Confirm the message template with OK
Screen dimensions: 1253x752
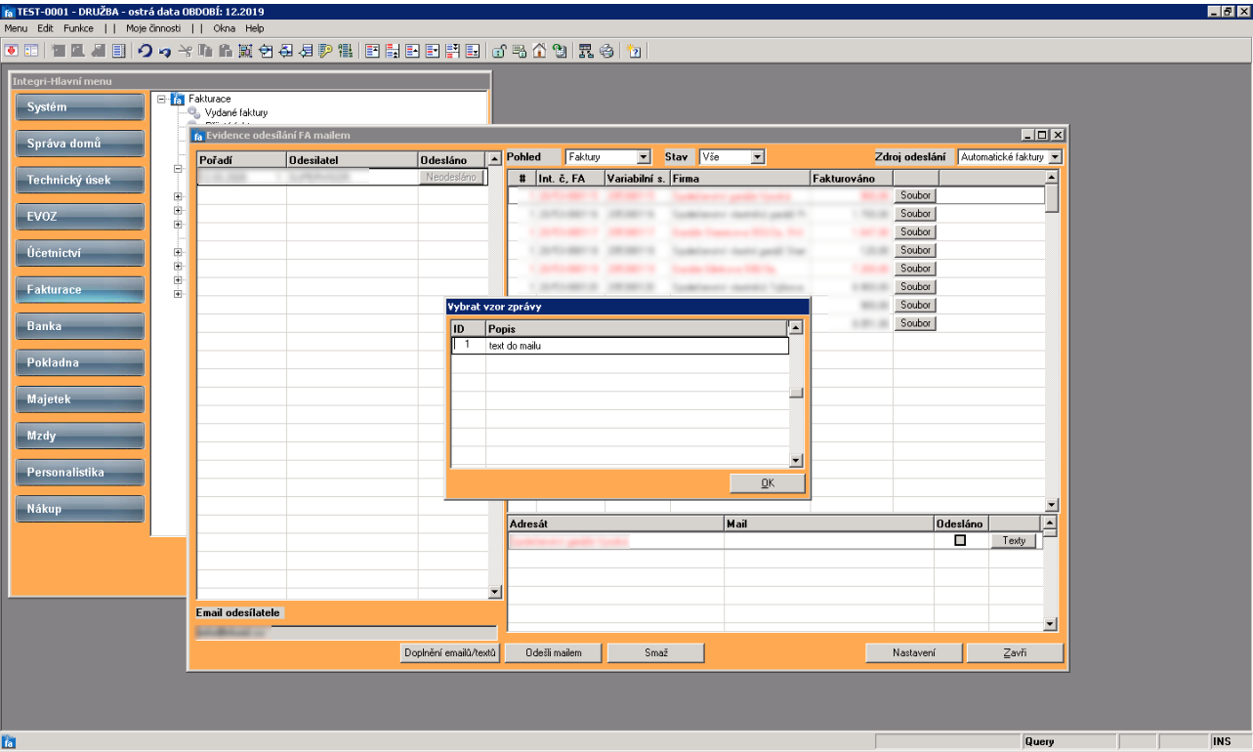pyautogui.click(x=768, y=483)
